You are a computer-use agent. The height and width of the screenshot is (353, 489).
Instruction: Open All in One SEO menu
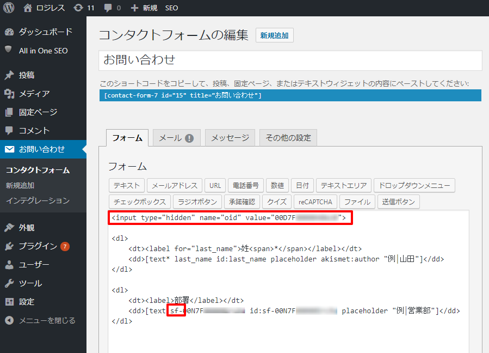point(43,51)
